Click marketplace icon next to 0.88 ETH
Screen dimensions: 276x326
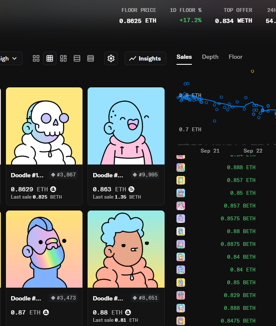(x=128, y=312)
